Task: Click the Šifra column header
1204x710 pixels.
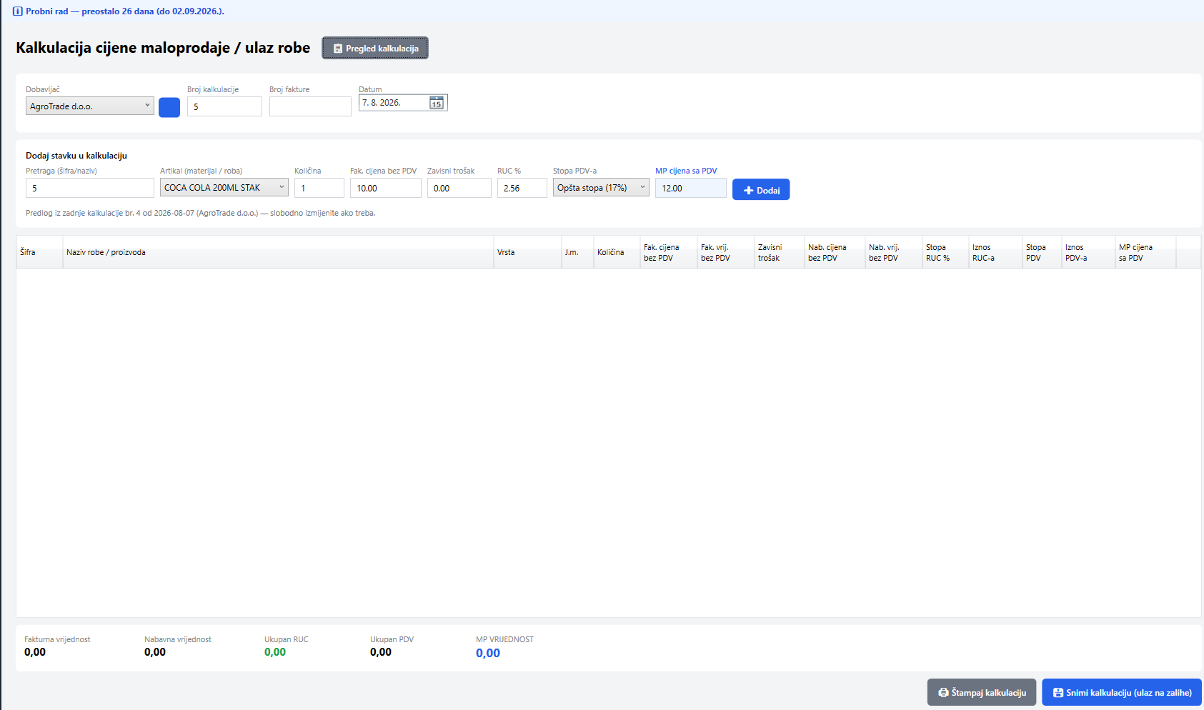Action: tap(39, 252)
